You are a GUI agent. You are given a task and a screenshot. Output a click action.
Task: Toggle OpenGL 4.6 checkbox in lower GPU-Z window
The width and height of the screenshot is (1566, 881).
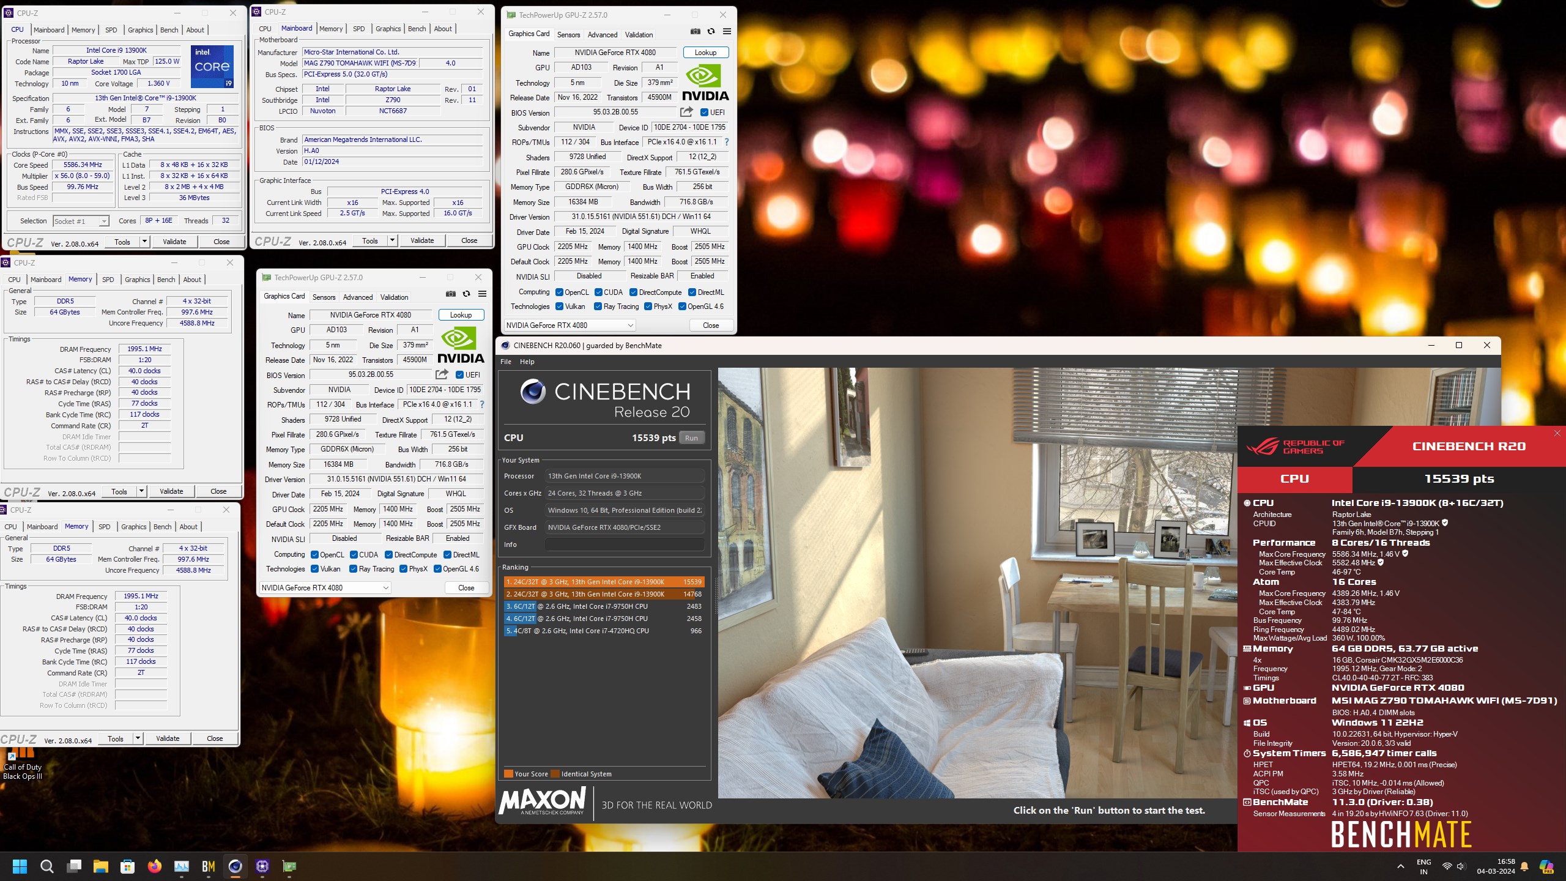pos(437,569)
